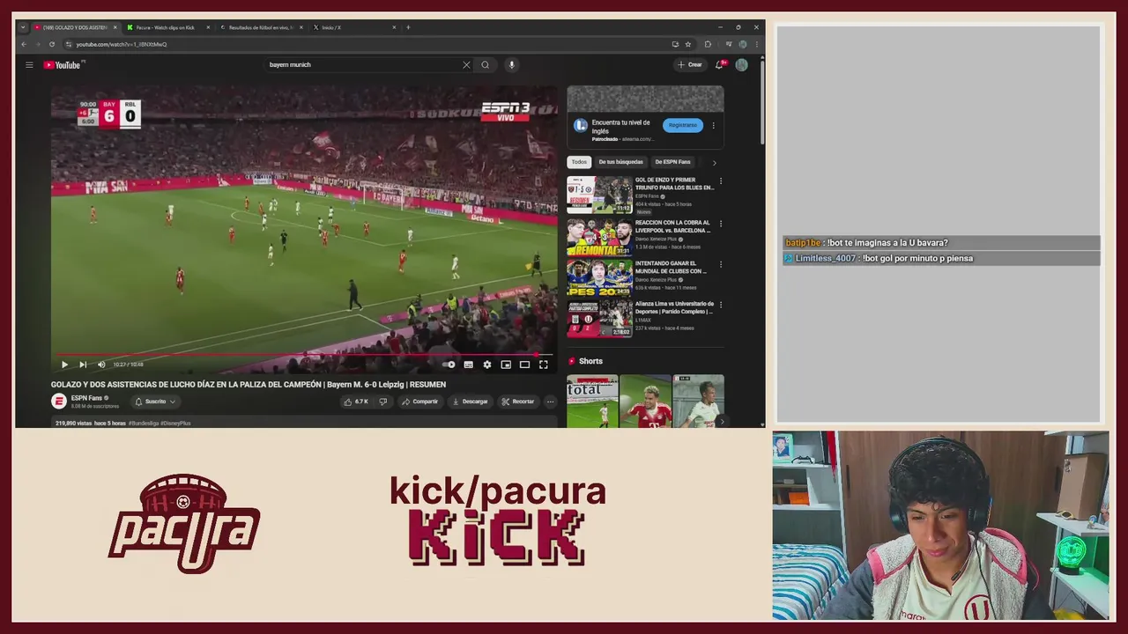Open 'INTENTANDO GANAR EL MUNDIAL DE CLUBES' thumbnail
This screenshot has width=1128, height=634.
point(599,277)
